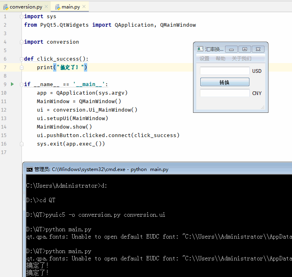
Task: Fold the click_success function at line 6
Action: tap(21, 59)
